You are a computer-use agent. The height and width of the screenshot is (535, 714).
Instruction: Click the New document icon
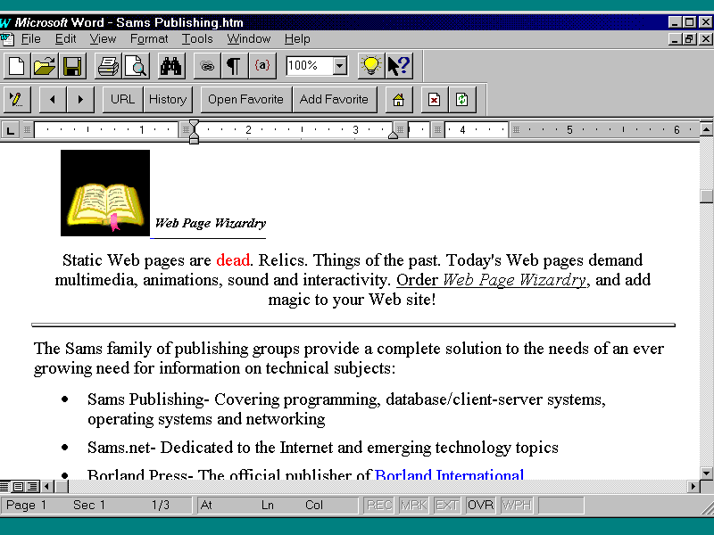pos(16,66)
